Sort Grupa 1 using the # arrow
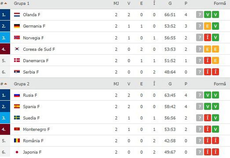This screenshot has height=158, width=230. coord(4,3)
